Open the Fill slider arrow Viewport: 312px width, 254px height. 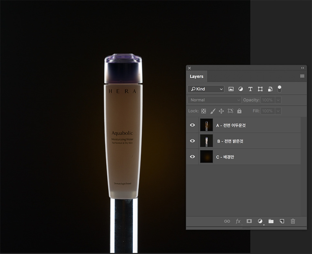278,111
